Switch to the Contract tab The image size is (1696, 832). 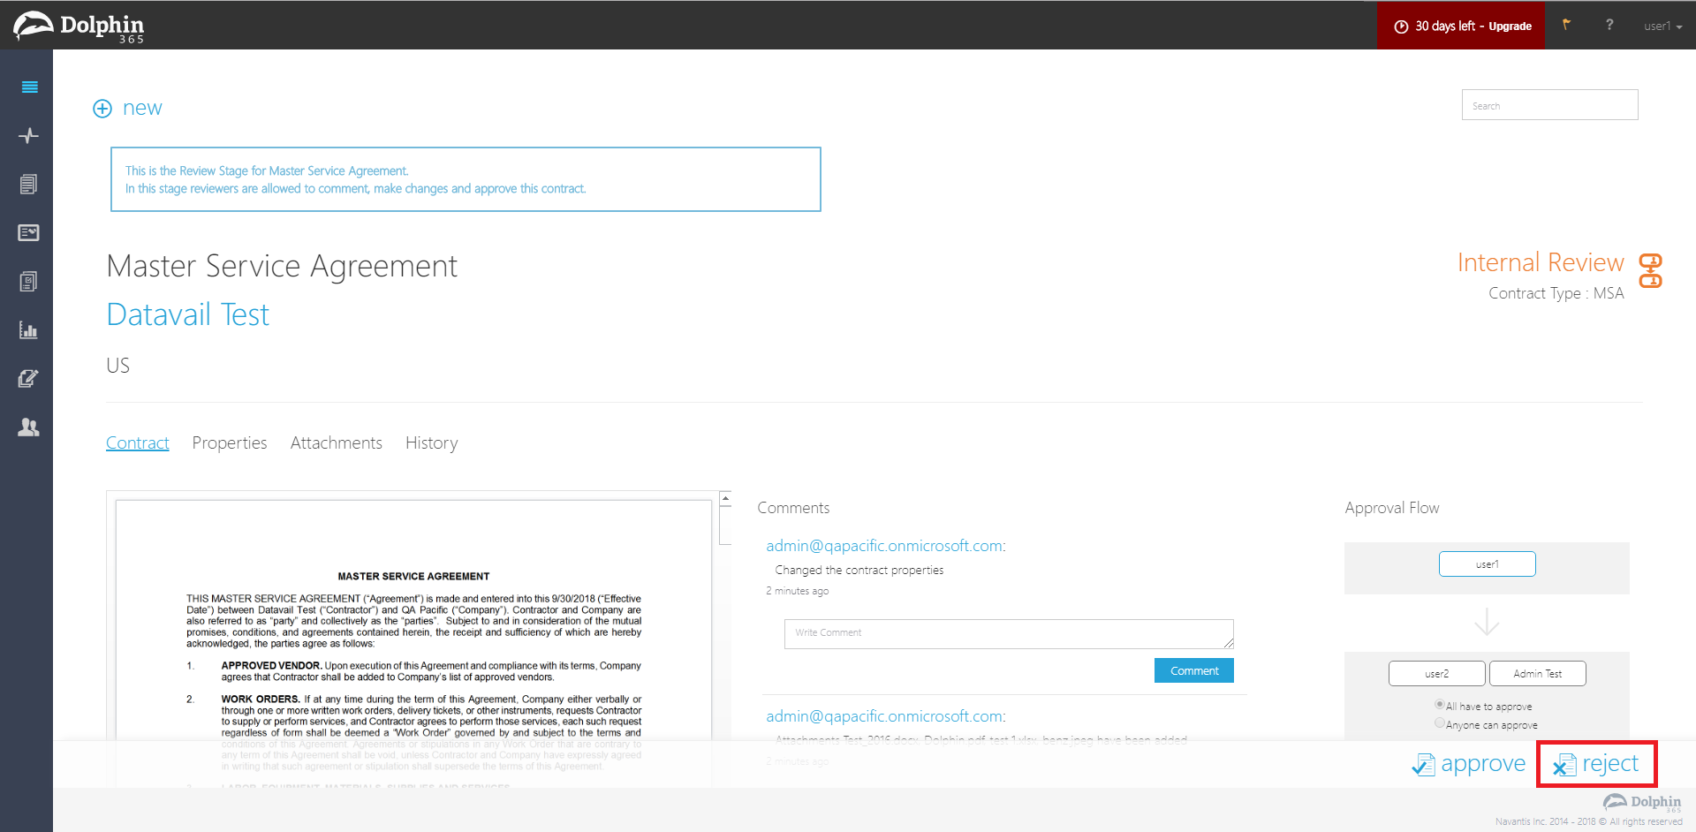pos(138,443)
